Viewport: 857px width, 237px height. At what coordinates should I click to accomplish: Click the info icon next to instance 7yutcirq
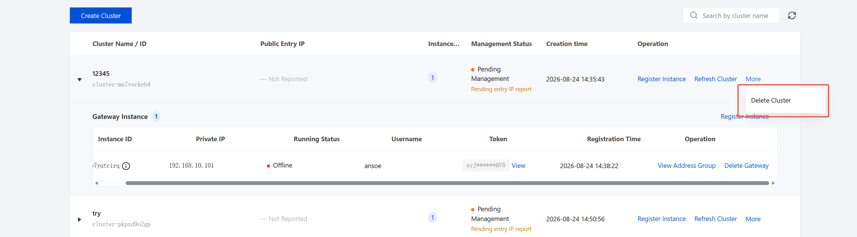[x=126, y=166]
